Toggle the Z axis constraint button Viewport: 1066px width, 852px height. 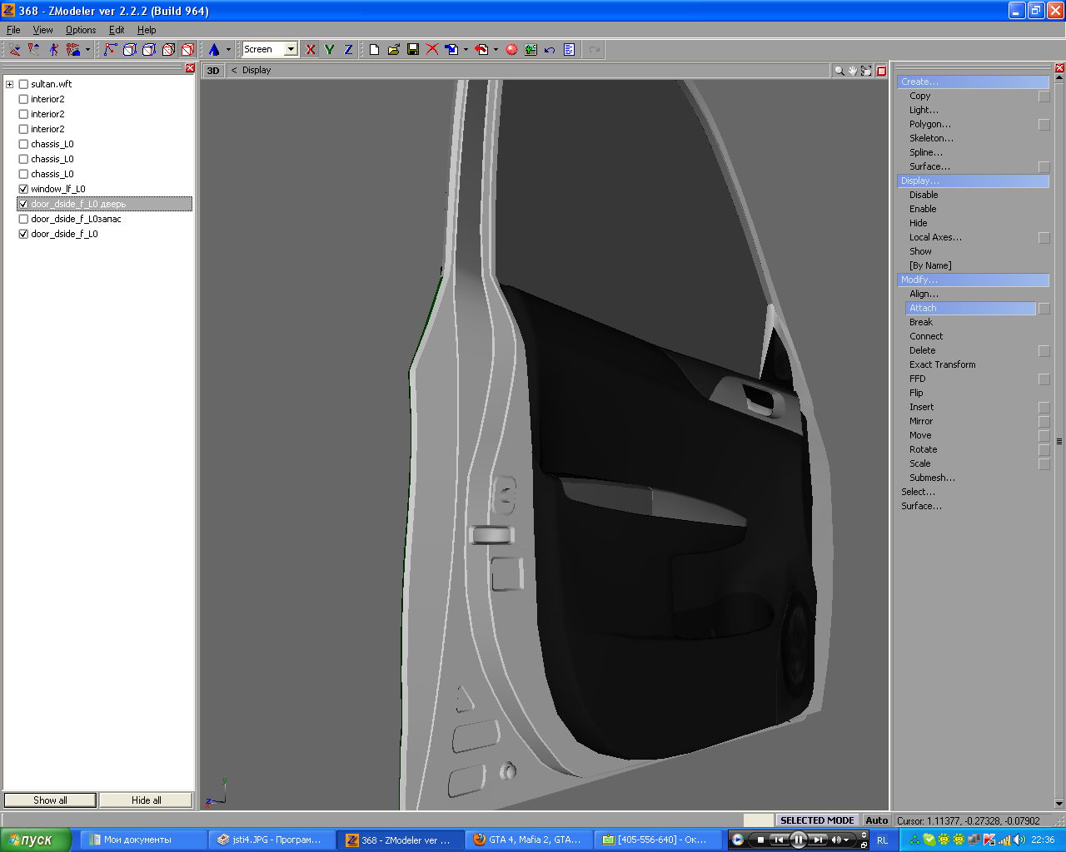pyautogui.click(x=348, y=50)
